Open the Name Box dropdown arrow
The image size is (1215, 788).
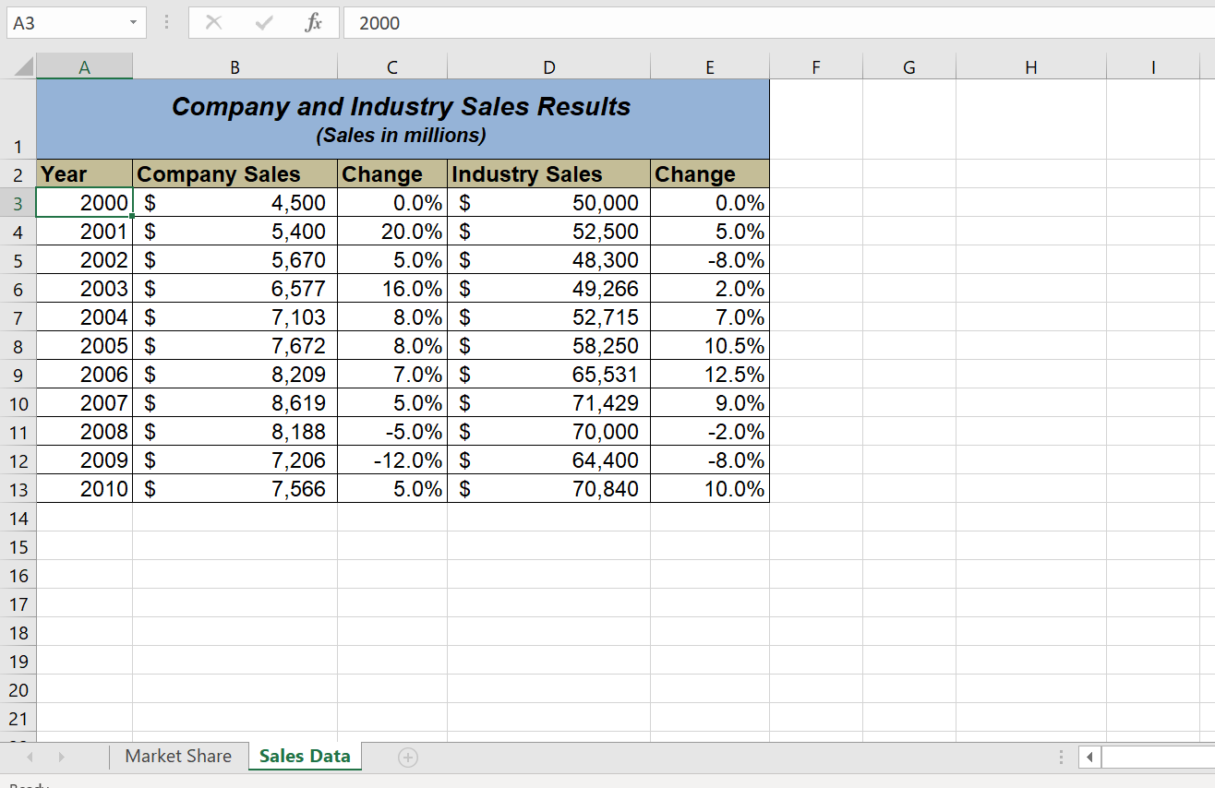tap(133, 23)
